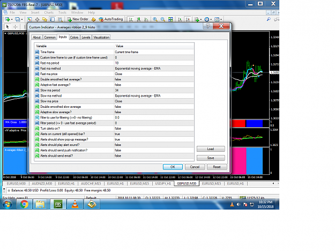Click the Save button

(x=211, y=158)
